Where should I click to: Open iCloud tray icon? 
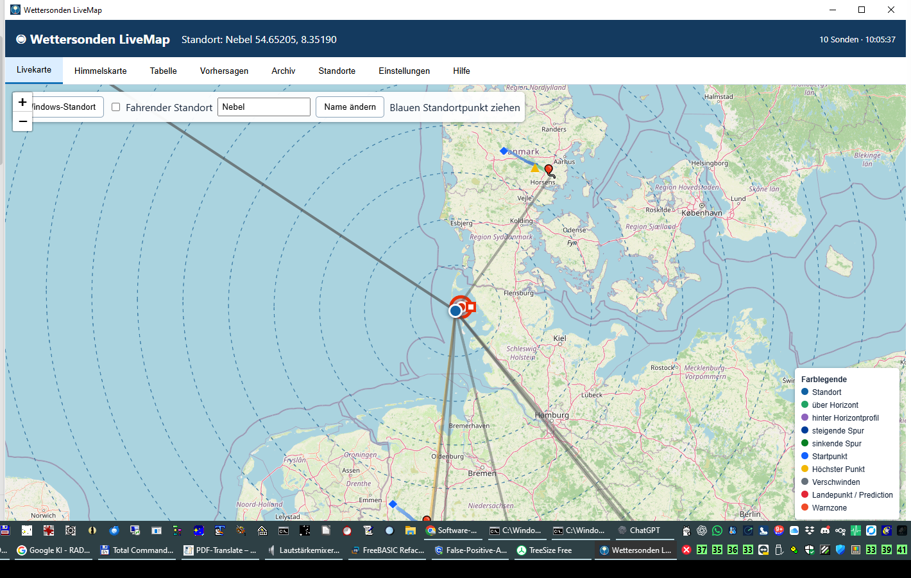794,530
